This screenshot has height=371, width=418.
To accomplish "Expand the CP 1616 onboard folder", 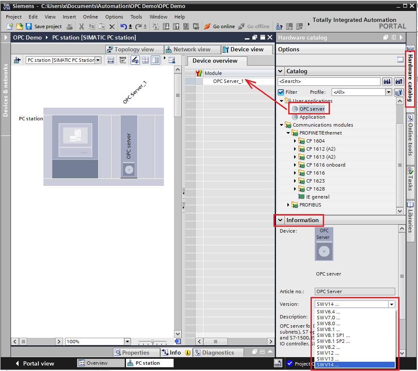I will tap(295, 165).
